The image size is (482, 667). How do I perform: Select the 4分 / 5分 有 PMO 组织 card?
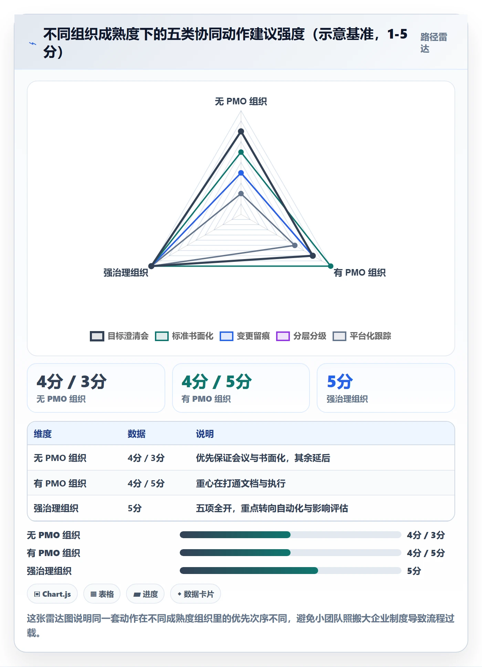[241, 388]
